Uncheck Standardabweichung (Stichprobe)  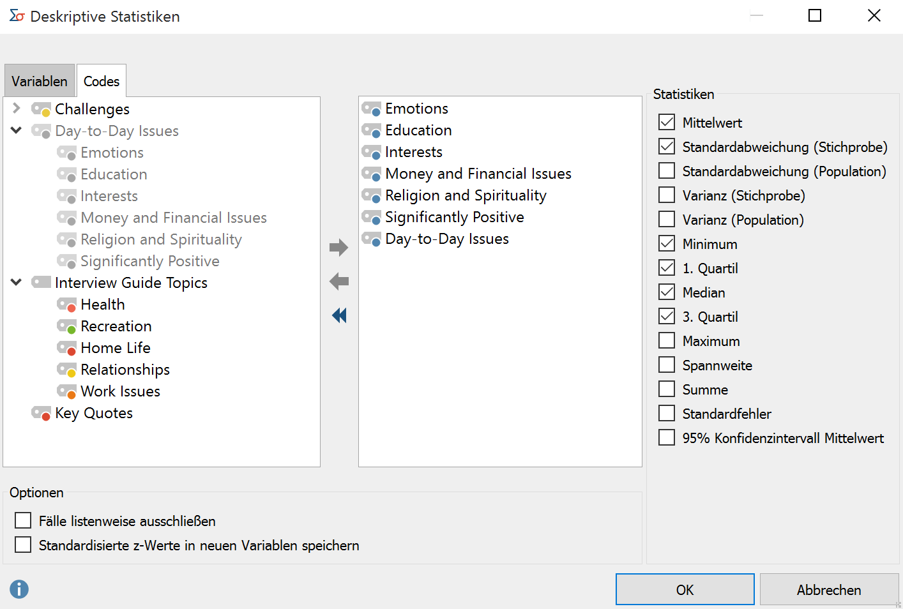coord(667,146)
